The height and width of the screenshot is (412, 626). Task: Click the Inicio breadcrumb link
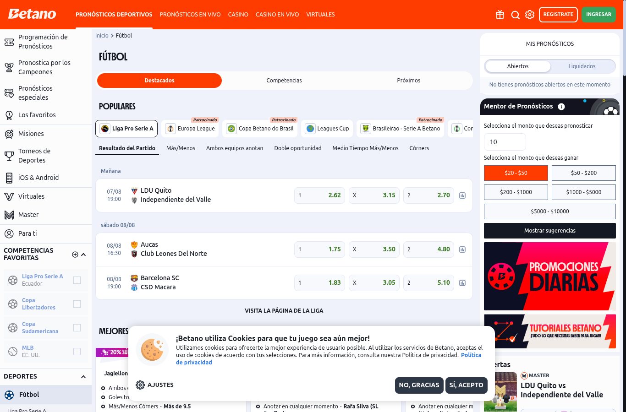[102, 36]
